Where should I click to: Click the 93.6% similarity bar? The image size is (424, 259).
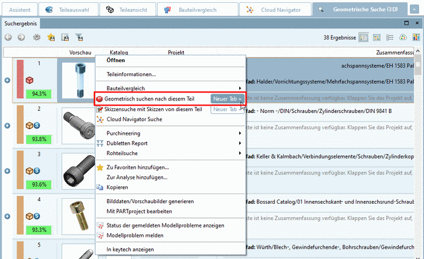coord(39,185)
